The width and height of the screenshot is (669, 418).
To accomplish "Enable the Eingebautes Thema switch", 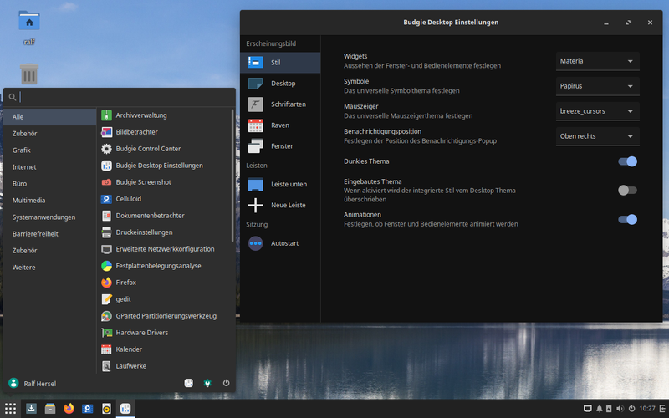I will click(628, 191).
